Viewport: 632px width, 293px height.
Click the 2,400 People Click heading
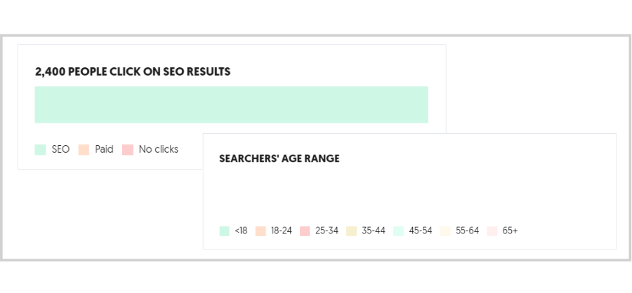[x=133, y=72]
